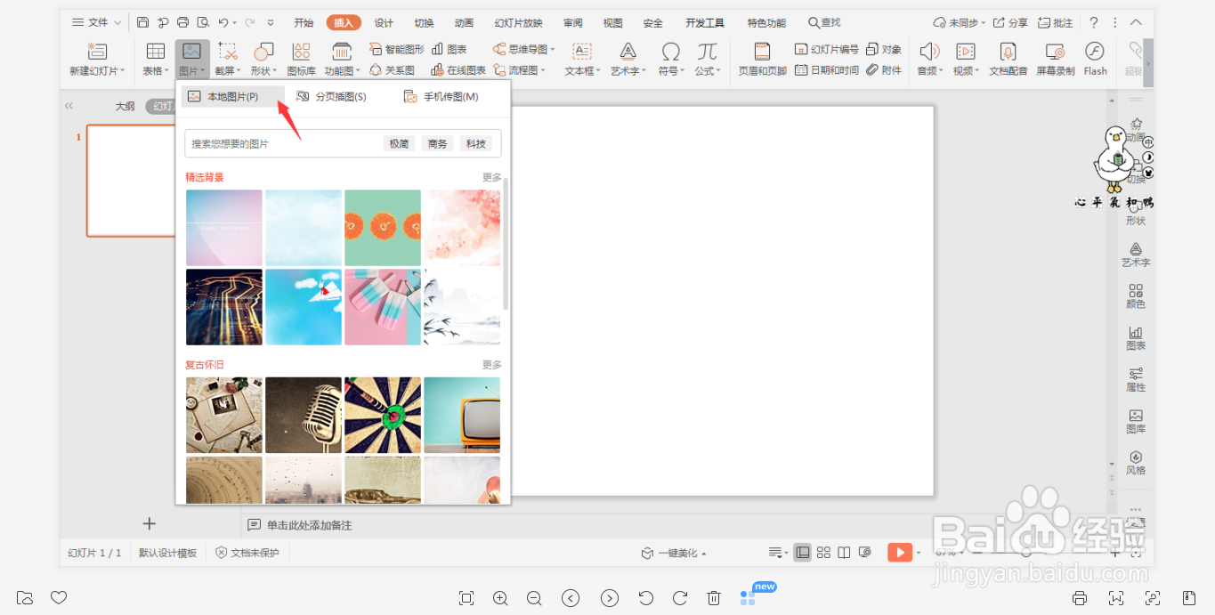The height and width of the screenshot is (615, 1215).
Task: Choose 手机传图(M) option
Action: point(441,96)
